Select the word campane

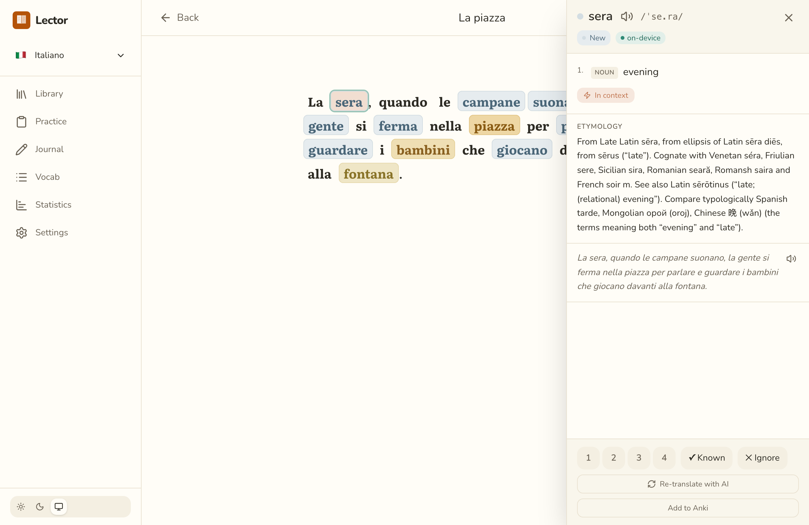(491, 102)
